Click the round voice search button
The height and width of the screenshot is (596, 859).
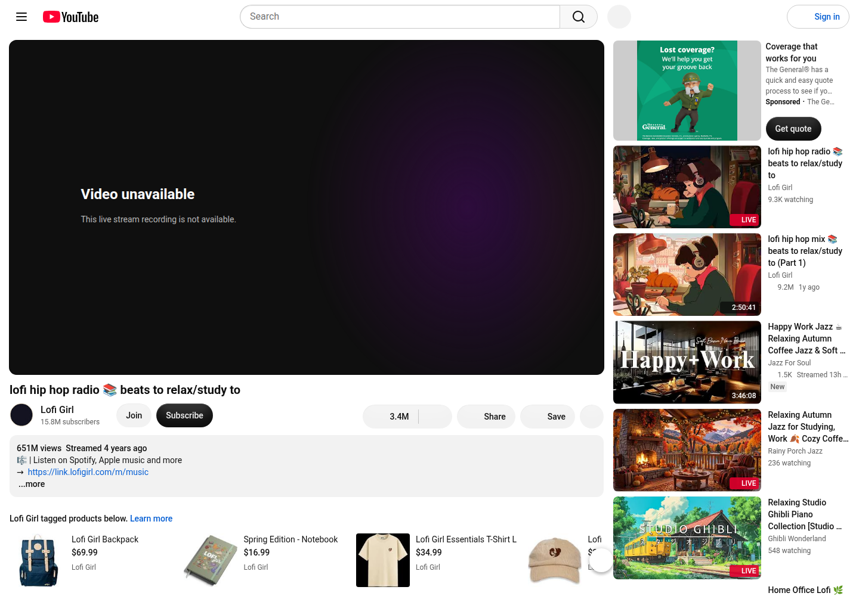tap(619, 17)
